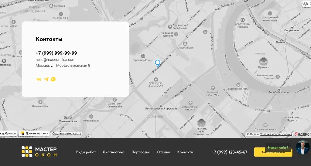Open the Создать свою карту link
Viewport: 311px width, 166px height.
click(x=67, y=134)
